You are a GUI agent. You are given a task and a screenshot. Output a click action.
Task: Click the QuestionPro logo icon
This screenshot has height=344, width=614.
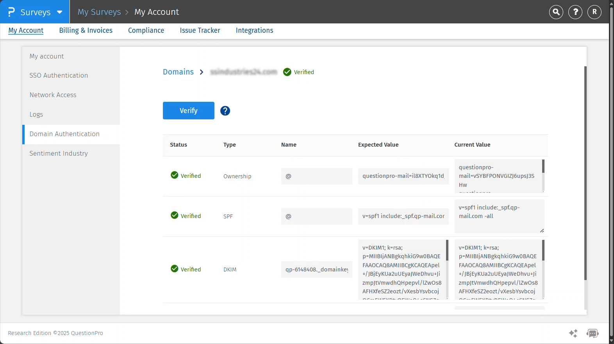tap(11, 12)
